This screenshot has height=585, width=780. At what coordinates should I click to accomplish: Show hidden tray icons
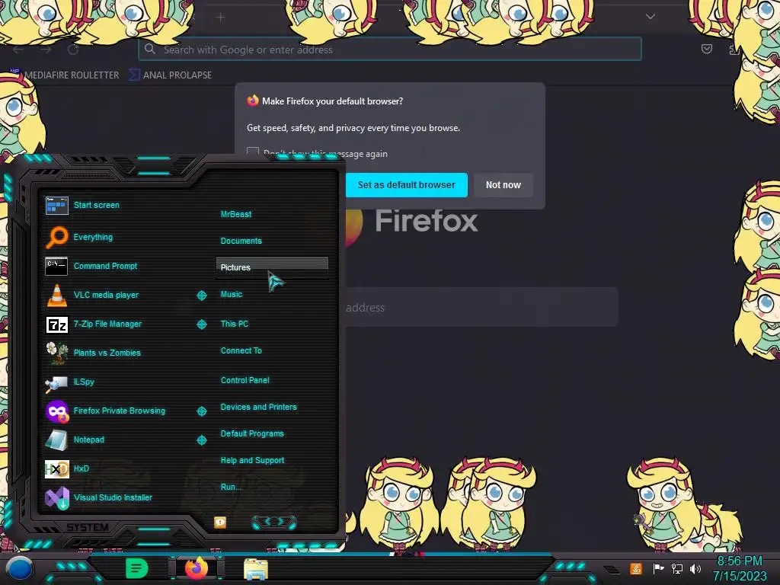(612, 569)
